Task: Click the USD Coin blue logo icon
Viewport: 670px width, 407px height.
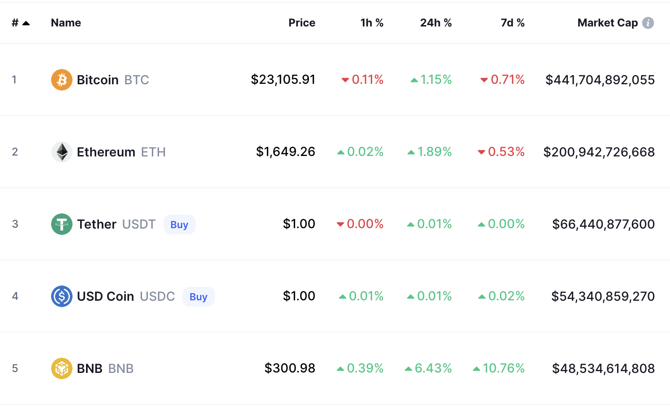Action: click(x=62, y=296)
